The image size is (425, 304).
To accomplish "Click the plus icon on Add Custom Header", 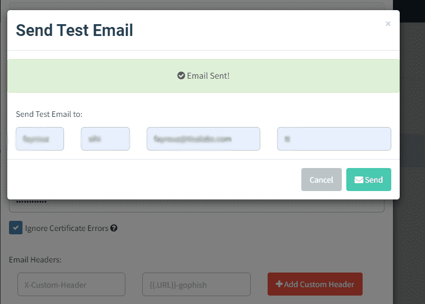I will pos(279,284).
